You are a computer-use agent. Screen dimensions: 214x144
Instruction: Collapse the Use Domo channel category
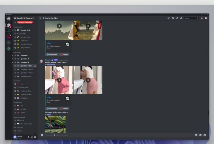click(x=17, y=52)
